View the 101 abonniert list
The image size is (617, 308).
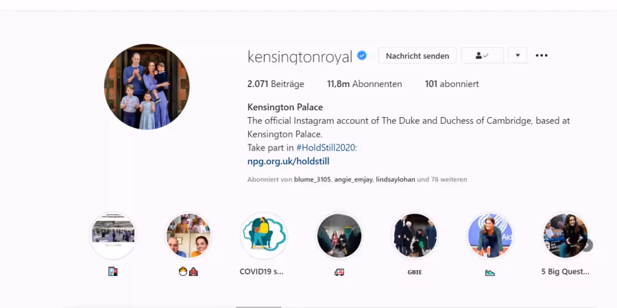[x=452, y=84]
